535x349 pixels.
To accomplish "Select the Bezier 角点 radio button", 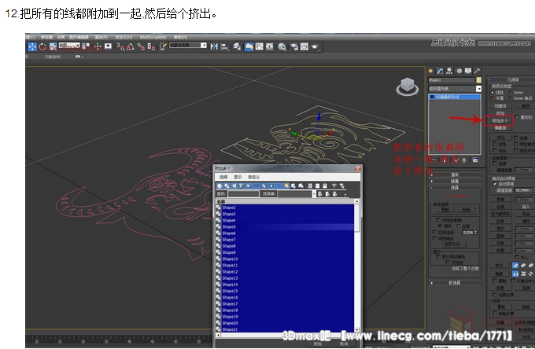I will tap(511, 98).
